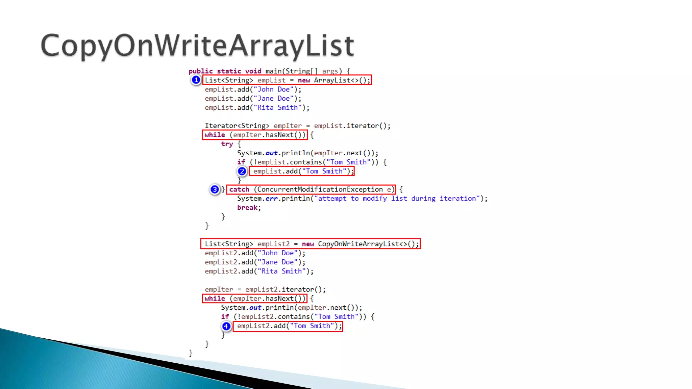Click the blue circle marker numbered 3
Viewport: 692px width, 389px height.
click(x=215, y=189)
